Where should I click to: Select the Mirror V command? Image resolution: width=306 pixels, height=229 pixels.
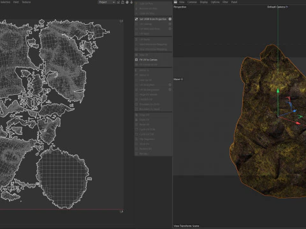144,75
